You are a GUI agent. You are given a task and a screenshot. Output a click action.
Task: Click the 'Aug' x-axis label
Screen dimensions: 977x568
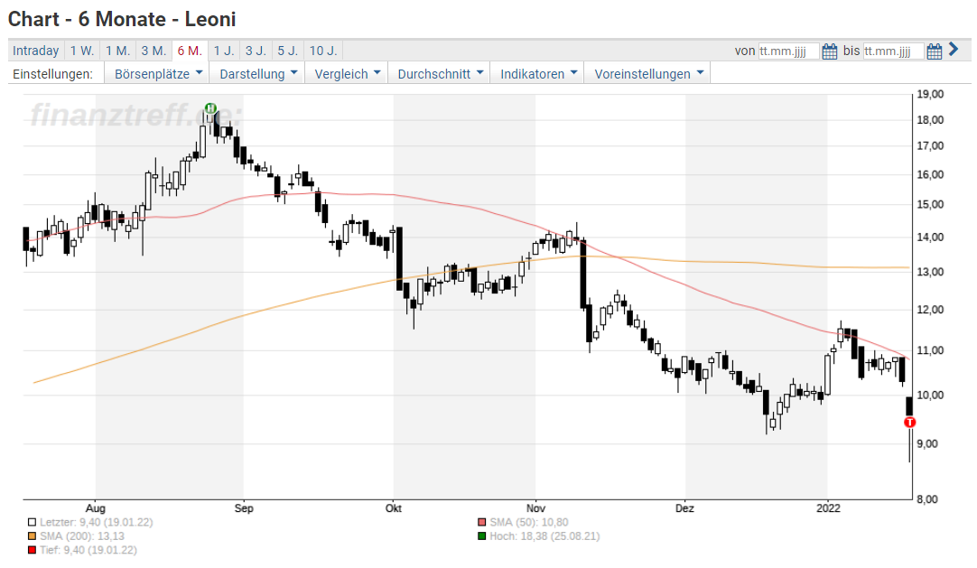96,508
